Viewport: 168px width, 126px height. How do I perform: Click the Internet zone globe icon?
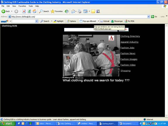[145, 119]
